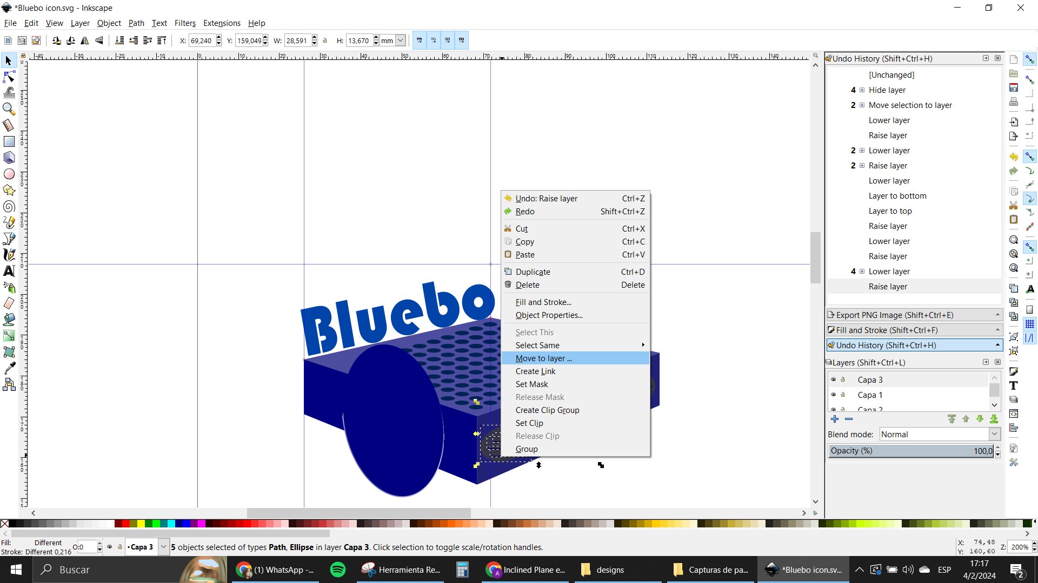Pick red color swatch in palette

pyautogui.click(x=125, y=524)
